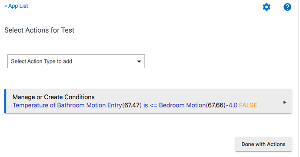Go back via the « App List link
The height and width of the screenshot is (157, 300).
coord(16,6)
